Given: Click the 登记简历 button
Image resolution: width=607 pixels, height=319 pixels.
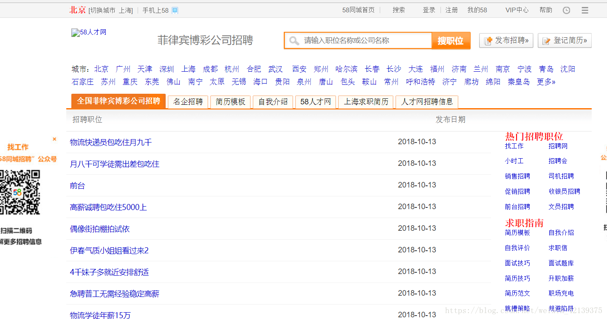Looking at the screenshot, I should tap(565, 41).
